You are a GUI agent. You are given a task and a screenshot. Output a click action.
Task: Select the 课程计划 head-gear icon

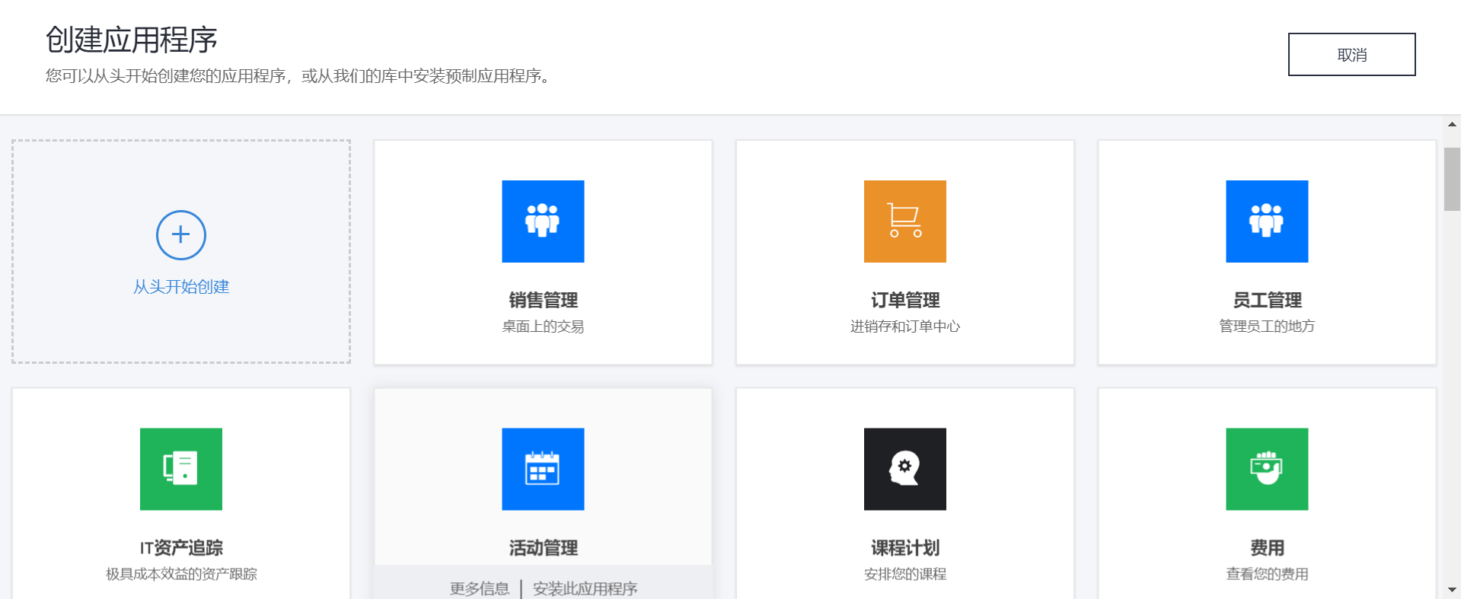pyautogui.click(x=905, y=469)
